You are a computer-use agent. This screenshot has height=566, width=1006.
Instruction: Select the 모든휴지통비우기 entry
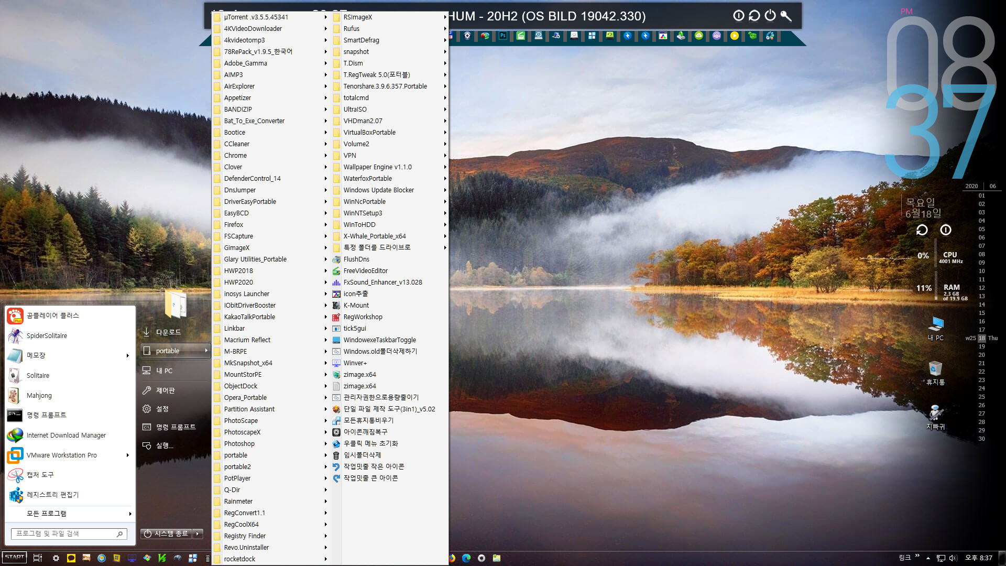tap(390, 421)
